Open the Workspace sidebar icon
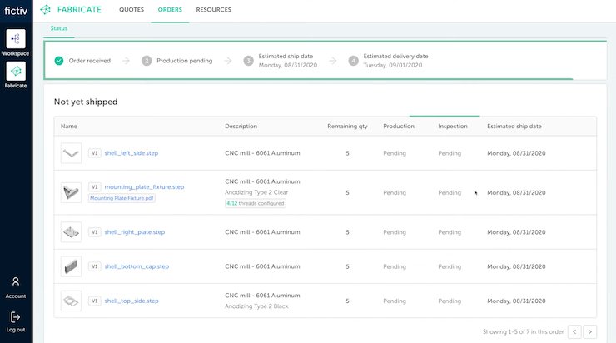This screenshot has height=343, width=616. click(16, 39)
